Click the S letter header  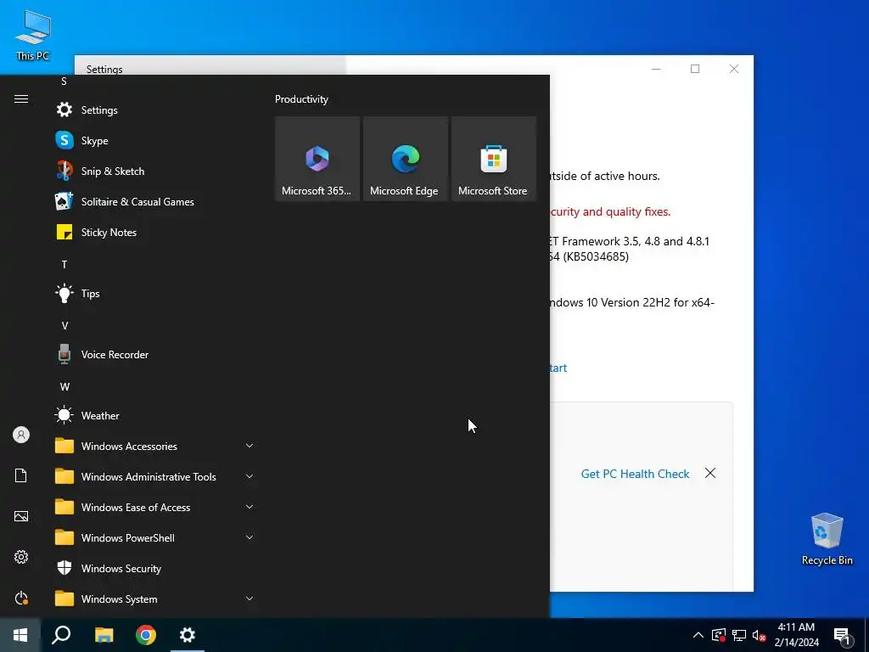tap(64, 81)
